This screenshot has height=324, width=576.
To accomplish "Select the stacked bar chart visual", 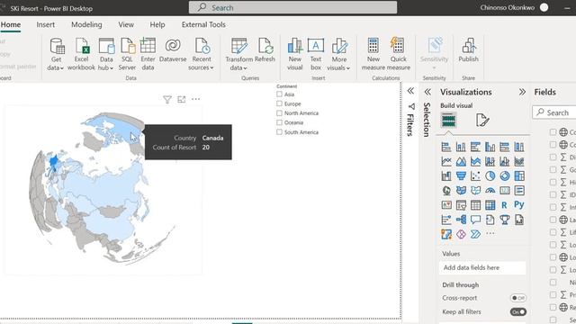I will [446, 147].
